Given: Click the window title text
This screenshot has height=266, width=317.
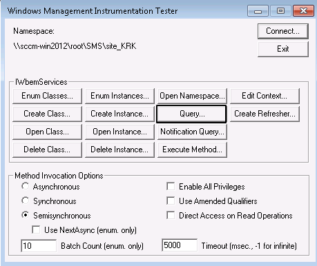Looking at the screenshot, I should 93,11.
